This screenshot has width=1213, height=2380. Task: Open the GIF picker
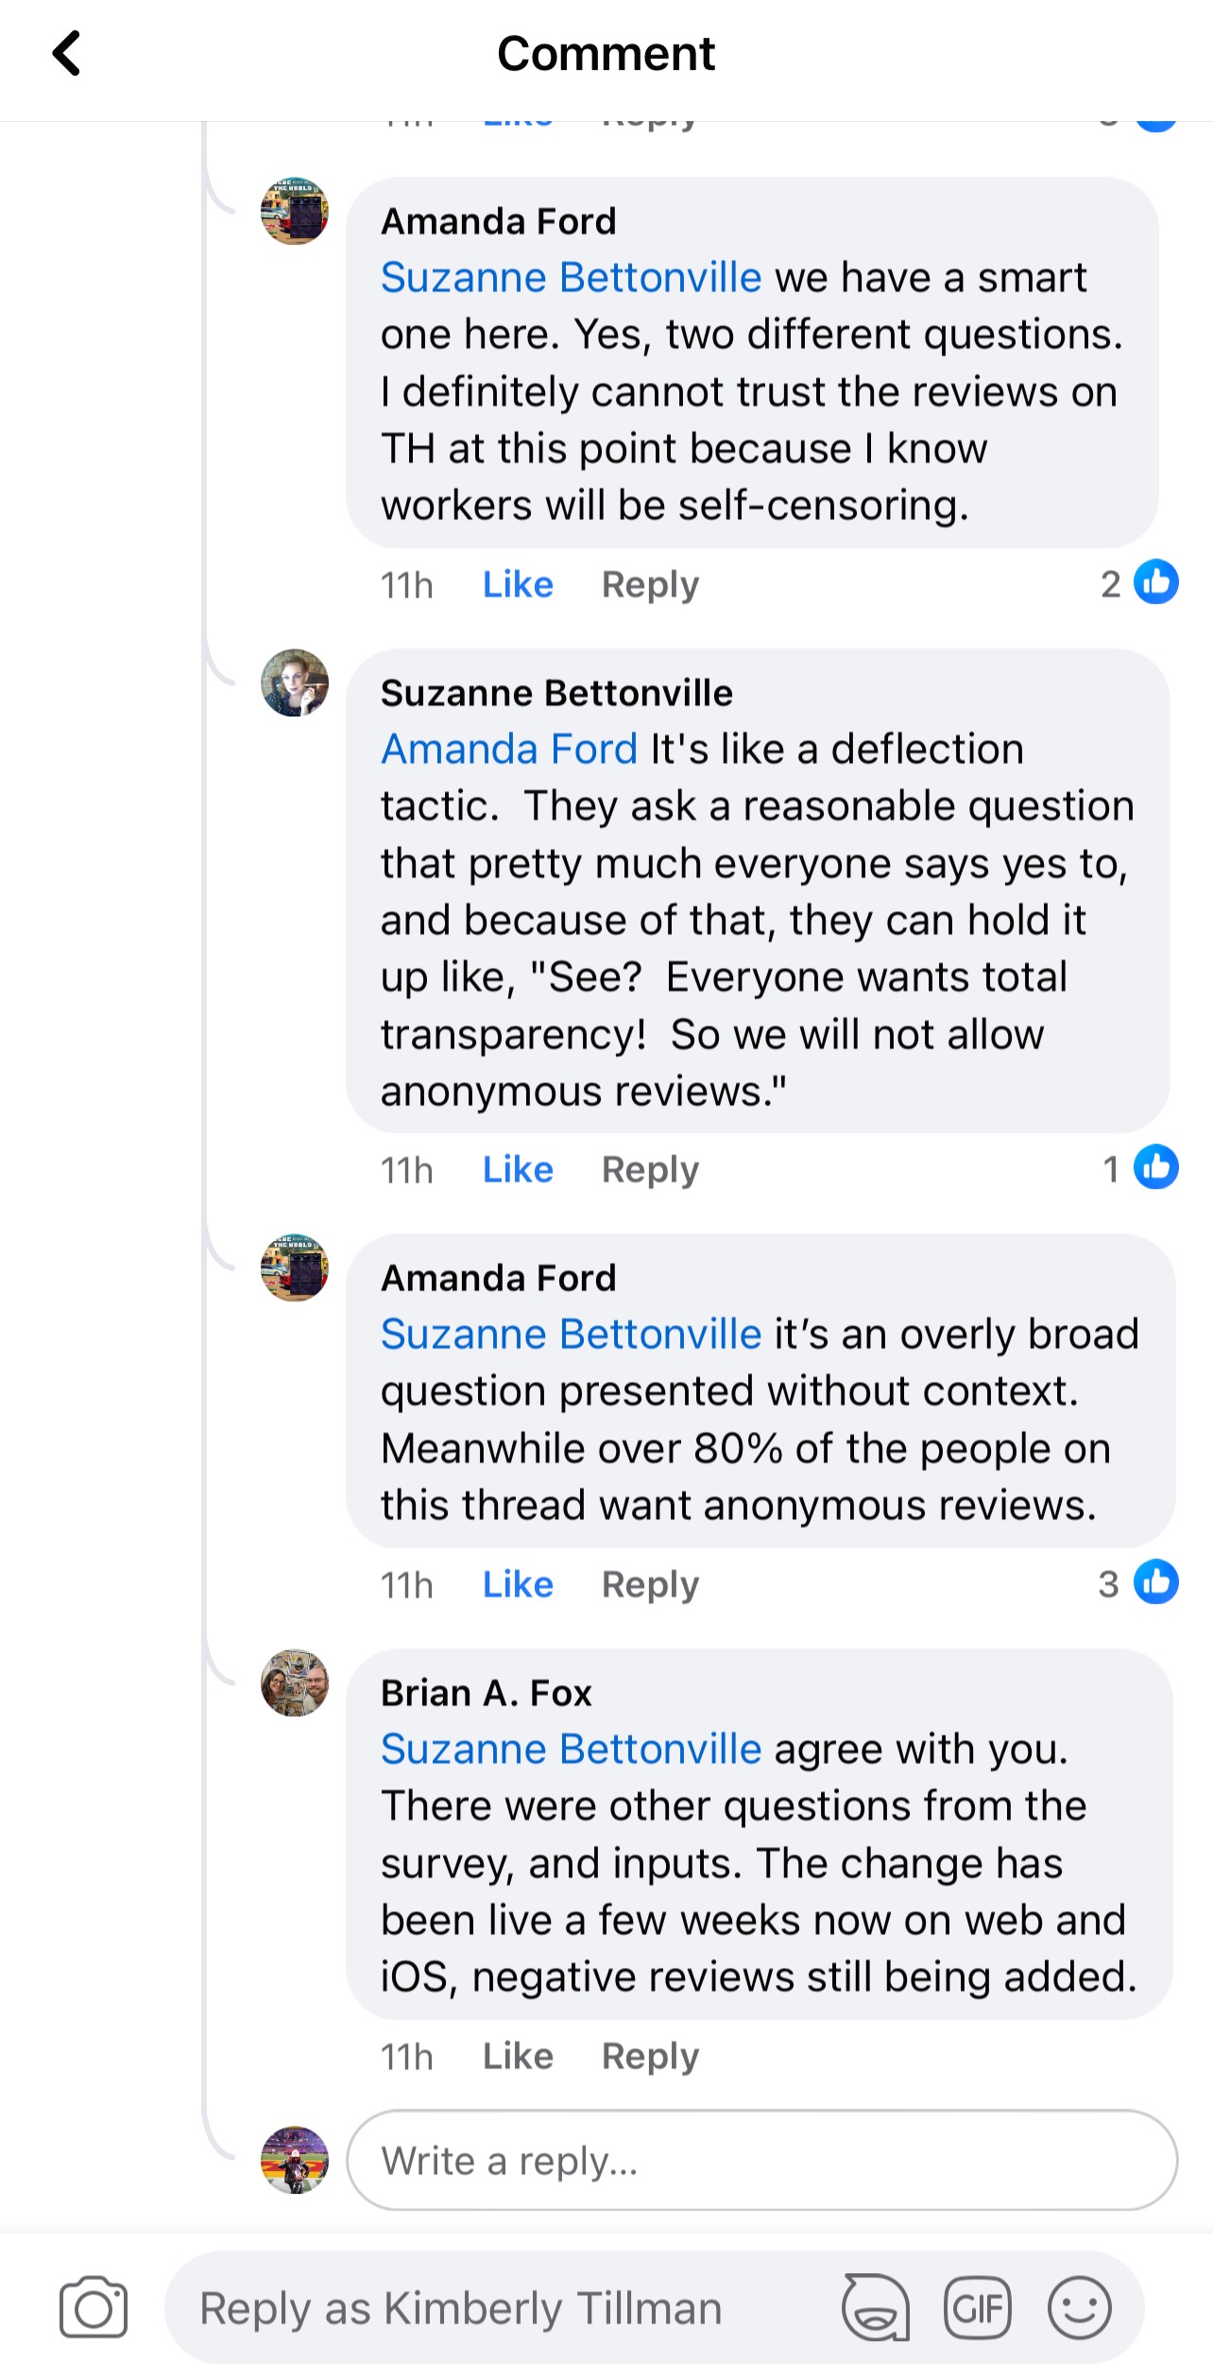click(977, 2307)
